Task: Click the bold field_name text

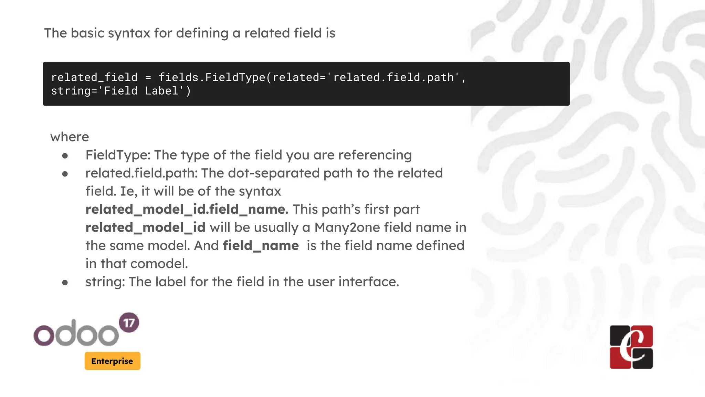Action: point(261,245)
